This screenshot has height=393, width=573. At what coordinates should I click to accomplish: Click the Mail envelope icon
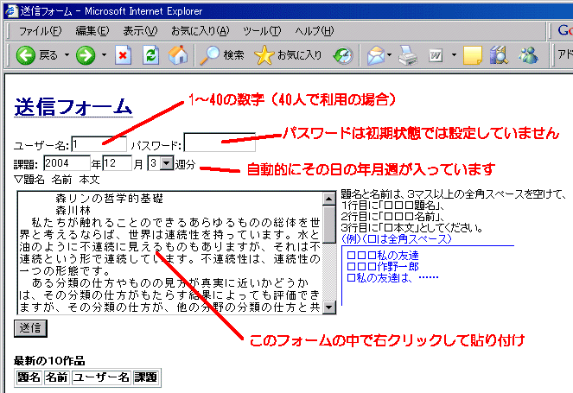(375, 55)
